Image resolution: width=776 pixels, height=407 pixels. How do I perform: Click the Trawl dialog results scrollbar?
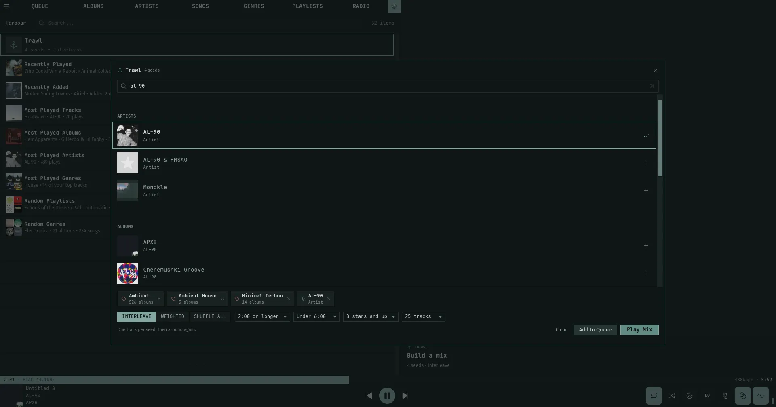[660, 138]
